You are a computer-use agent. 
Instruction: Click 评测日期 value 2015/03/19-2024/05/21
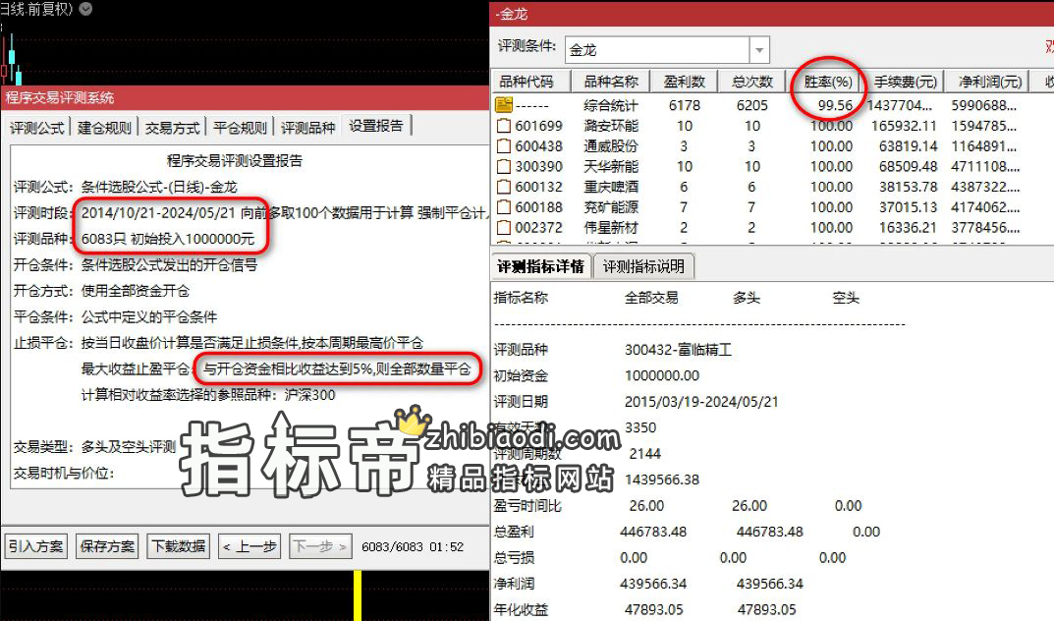[701, 402]
